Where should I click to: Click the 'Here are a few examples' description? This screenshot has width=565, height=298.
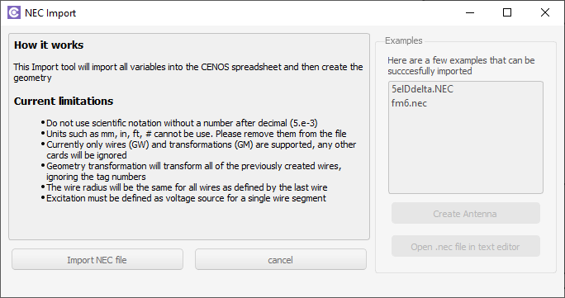coord(461,65)
